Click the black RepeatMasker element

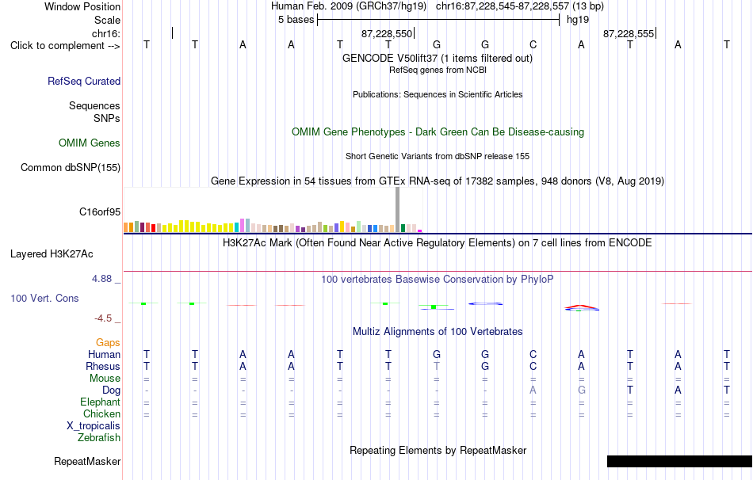tap(679, 461)
